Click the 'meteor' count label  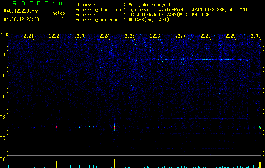point(60,13)
